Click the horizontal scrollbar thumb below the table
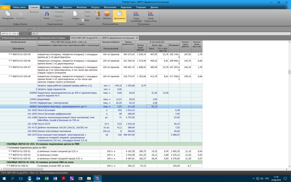 (23, 169)
